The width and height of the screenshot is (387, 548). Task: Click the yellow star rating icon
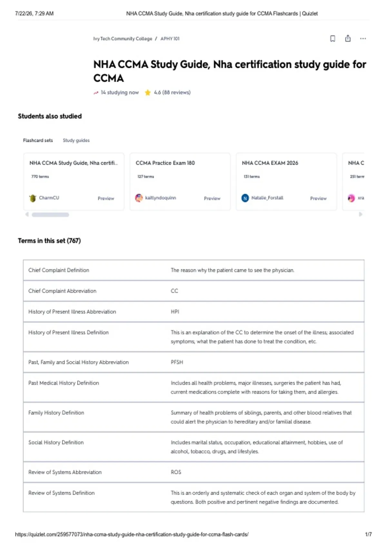pyautogui.click(x=148, y=93)
